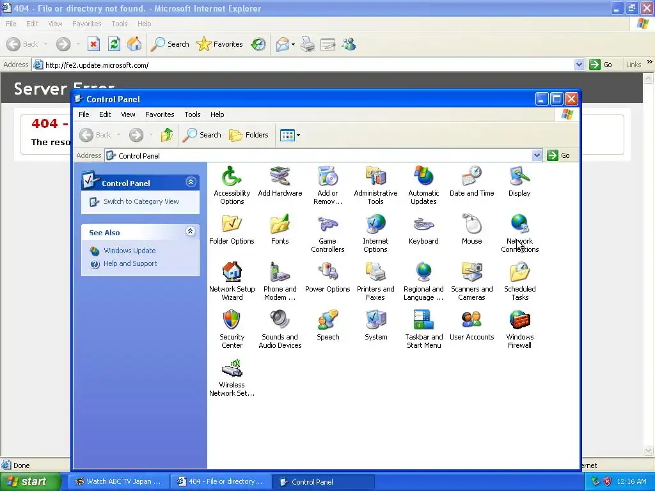Viewport: 655px width, 491px height.
Task: Click Go button in Control Panel address bar
Action: 559,155
